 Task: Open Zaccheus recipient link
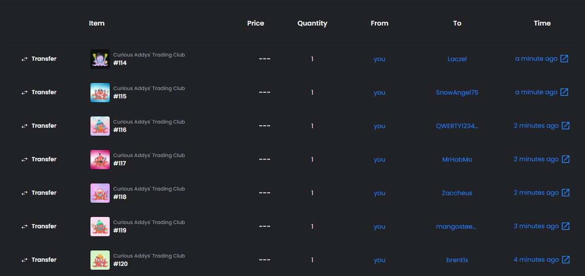tap(457, 193)
